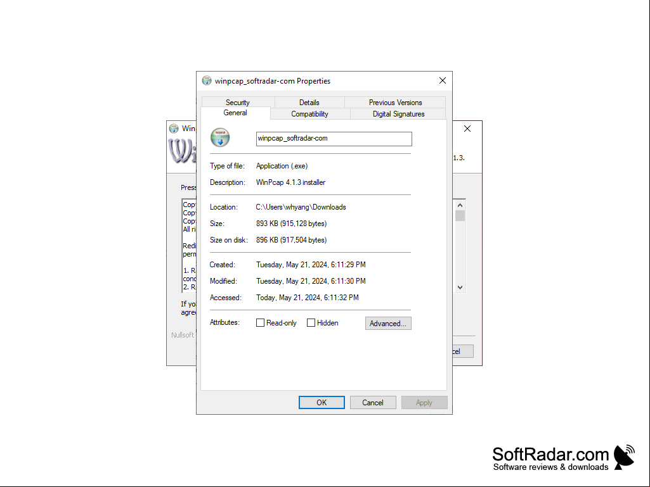Open the Previous Versions tab
The width and height of the screenshot is (650, 487).
pyautogui.click(x=396, y=103)
